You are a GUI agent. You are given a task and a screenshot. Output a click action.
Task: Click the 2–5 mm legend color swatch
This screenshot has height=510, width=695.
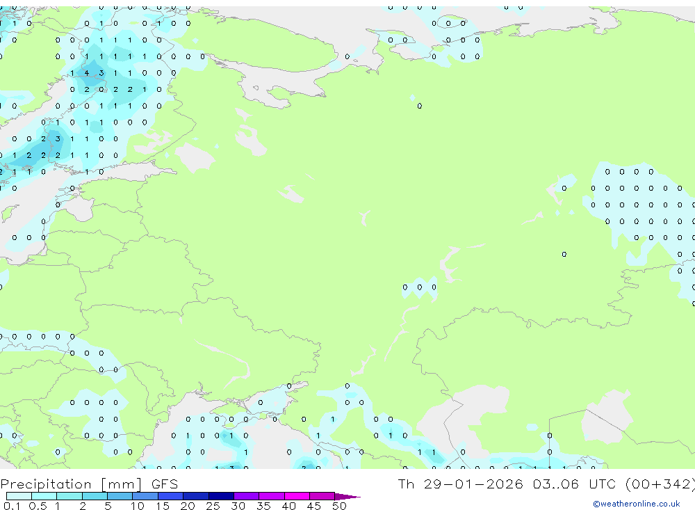95,496
